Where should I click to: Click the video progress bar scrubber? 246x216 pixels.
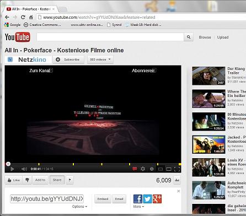(8, 164)
